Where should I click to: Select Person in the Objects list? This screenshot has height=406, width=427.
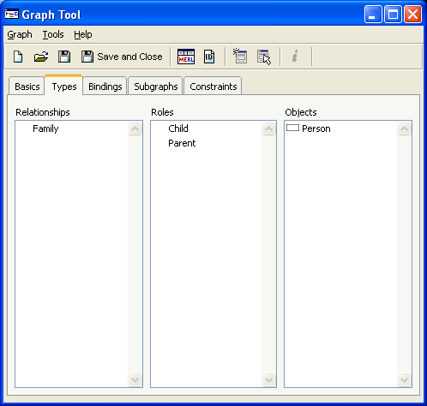pos(316,128)
